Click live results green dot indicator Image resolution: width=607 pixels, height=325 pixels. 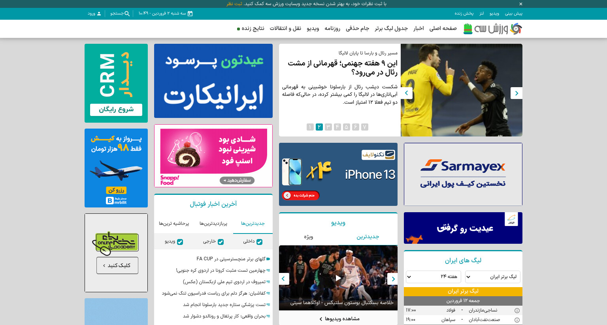[238, 29]
